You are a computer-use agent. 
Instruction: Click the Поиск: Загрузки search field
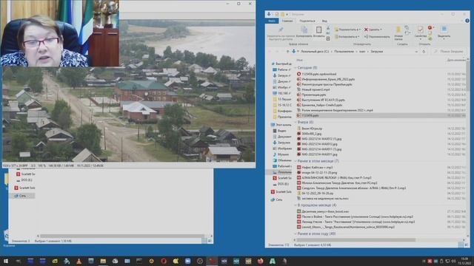point(450,52)
